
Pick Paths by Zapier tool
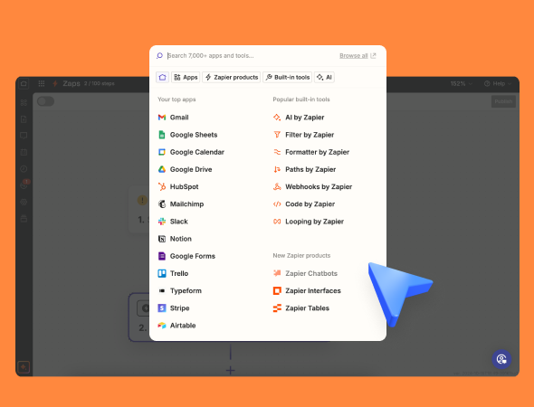tap(304, 169)
